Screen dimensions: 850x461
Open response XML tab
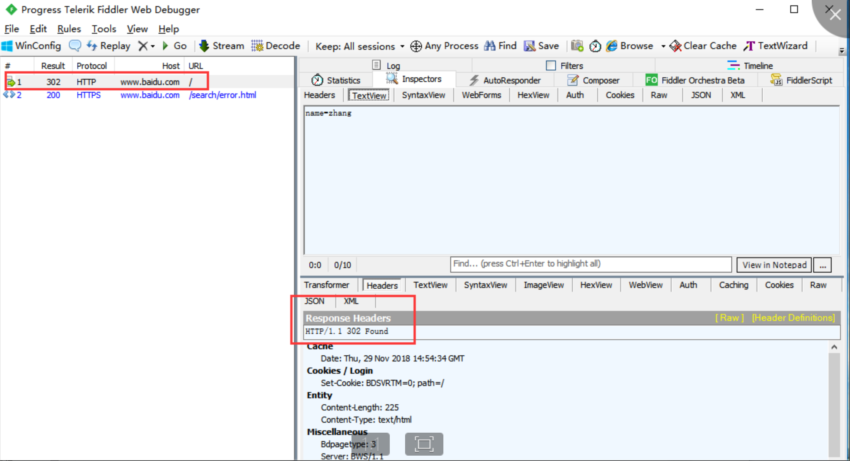pos(351,301)
